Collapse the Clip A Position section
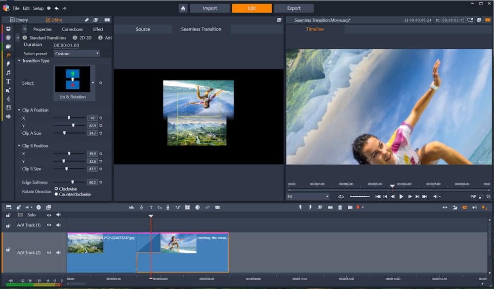The image size is (494, 289). coord(19,110)
